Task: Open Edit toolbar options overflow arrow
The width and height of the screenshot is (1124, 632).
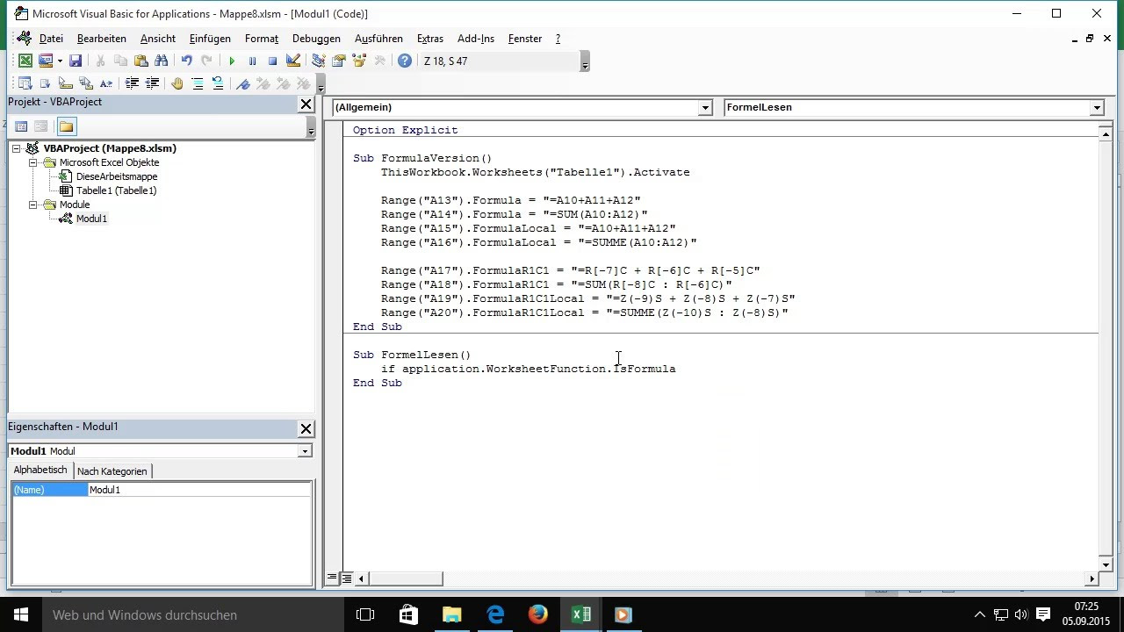Action: (x=321, y=84)
